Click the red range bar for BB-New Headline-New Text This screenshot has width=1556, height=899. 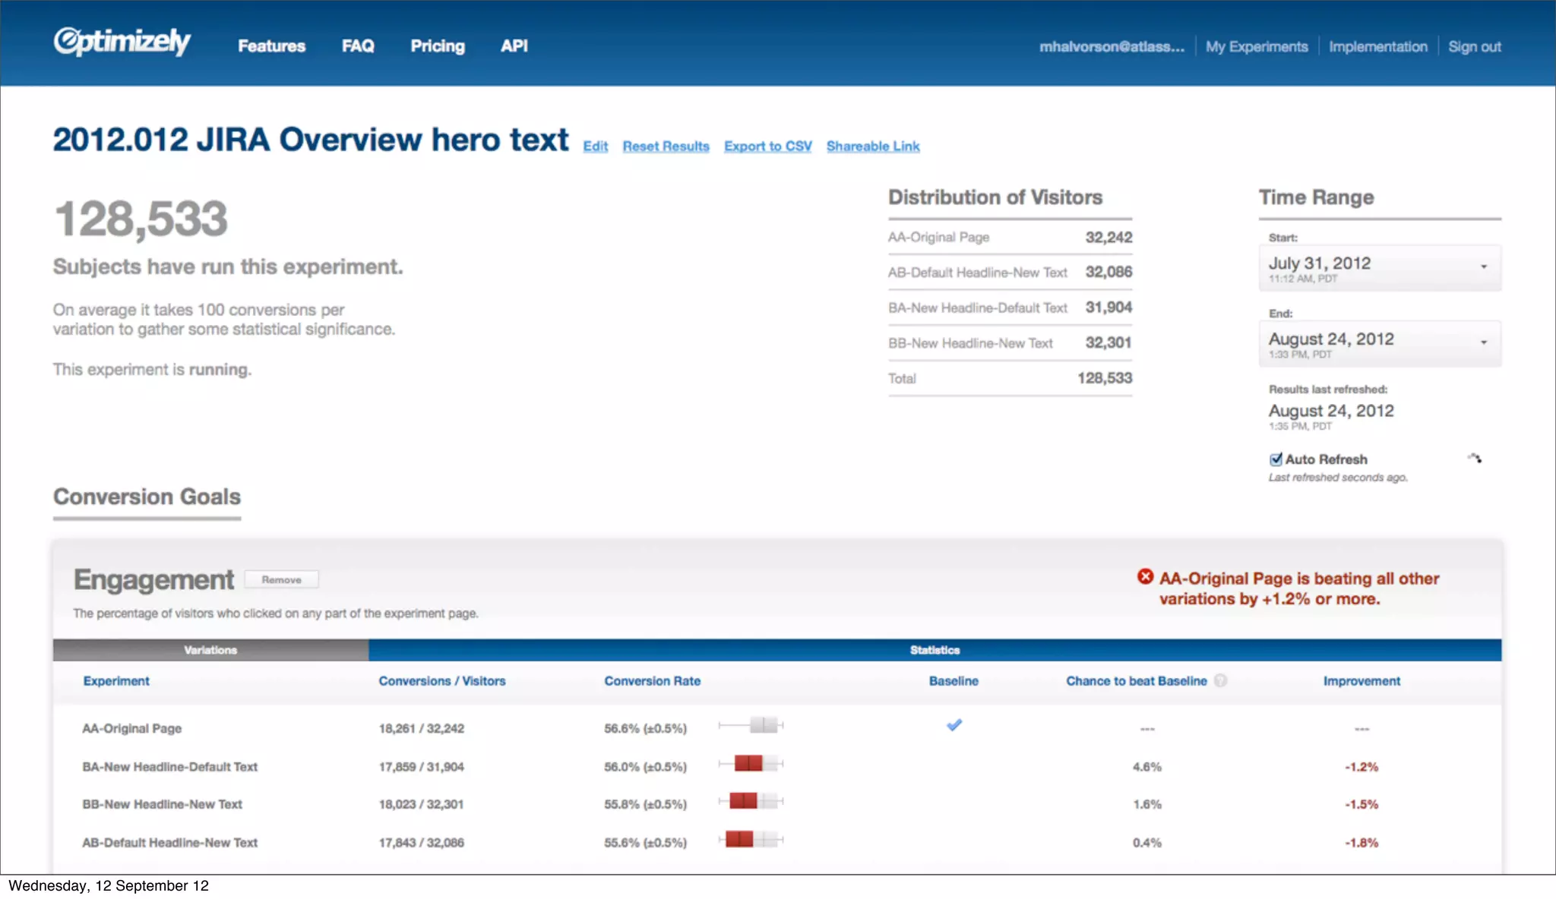tap(743, 801)
